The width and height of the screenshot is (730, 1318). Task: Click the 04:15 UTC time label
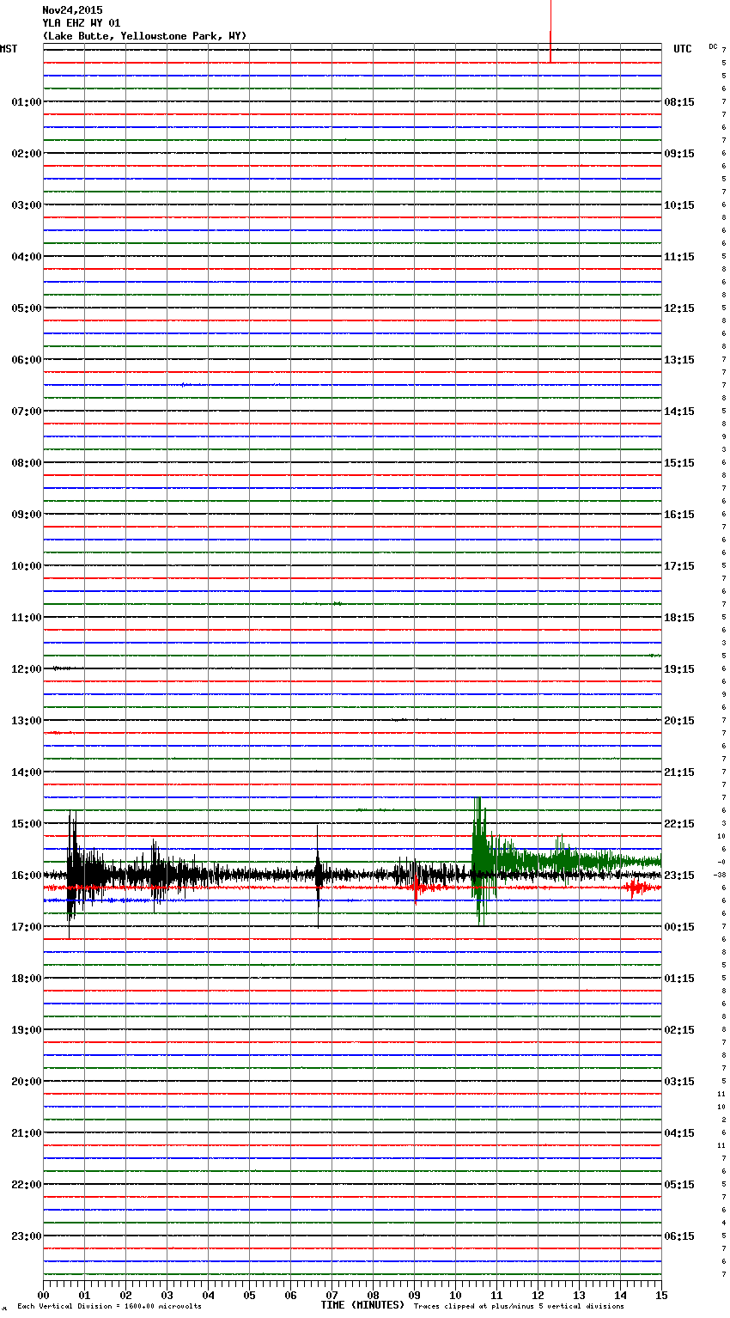coord(679,1133)
